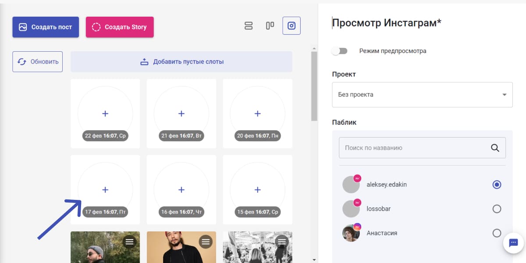The height and width of the screenshot is (263, 526).
Task: Add post to 22 фев slot
Action: [x=105, y=114]
